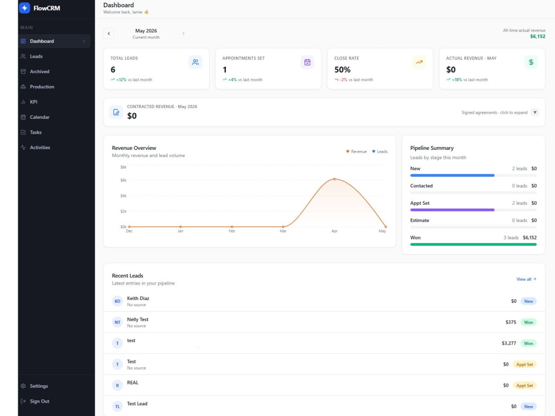
Task: Expand the Dashboard sidebar chevron
Action: click(x=84, y=41)
